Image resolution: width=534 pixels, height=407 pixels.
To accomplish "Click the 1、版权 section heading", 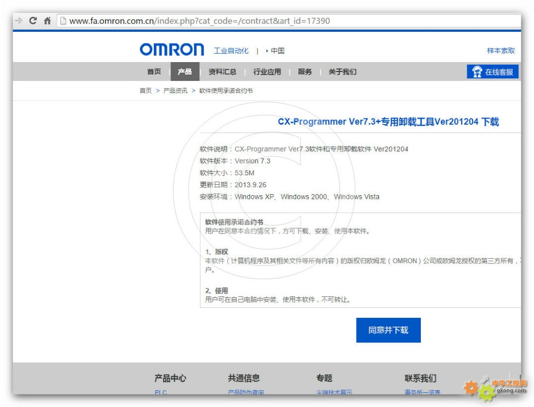I will point(216,252).
